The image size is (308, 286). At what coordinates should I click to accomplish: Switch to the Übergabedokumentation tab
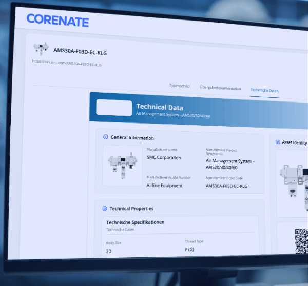[x=220, y=88]
